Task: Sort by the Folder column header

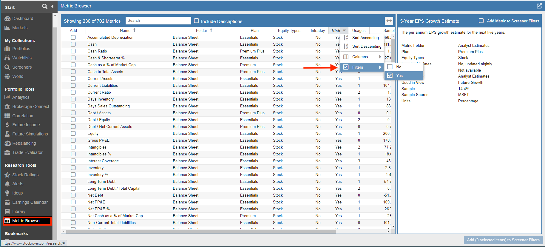Action: (x=205, y=30)
